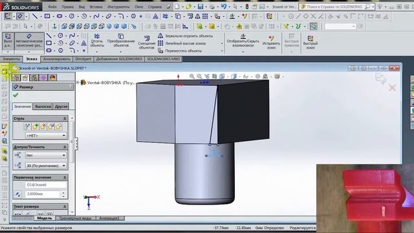The width and height of the screenshot is (414, 233).
Task: Collapse the Текст размера section
Action: (65, 206)
